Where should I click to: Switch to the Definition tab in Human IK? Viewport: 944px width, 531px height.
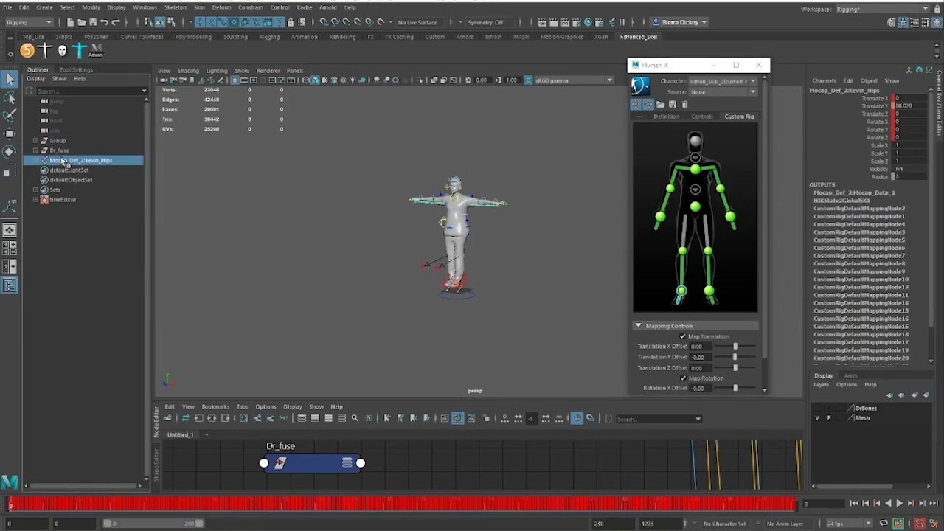pyautogui.click(x=667, y=117)
